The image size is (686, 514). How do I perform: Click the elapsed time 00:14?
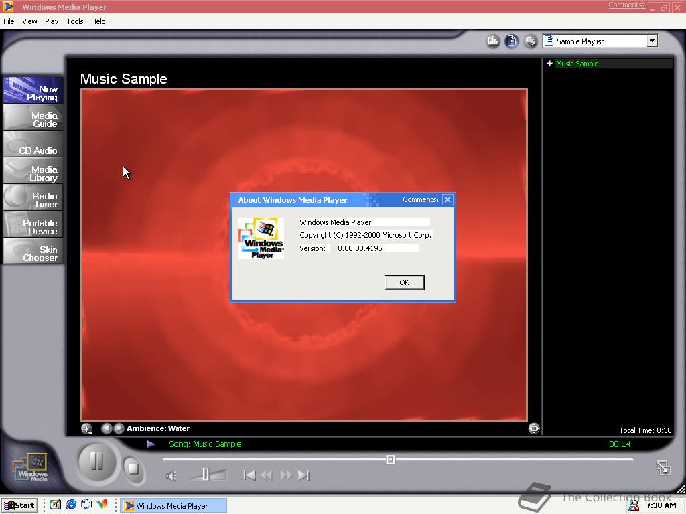tap(620, 444)
